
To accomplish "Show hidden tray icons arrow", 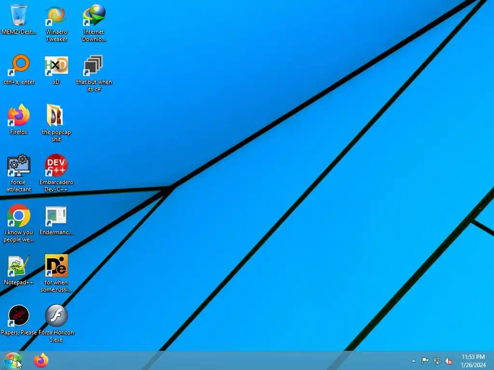I will (x=413, y=361).
